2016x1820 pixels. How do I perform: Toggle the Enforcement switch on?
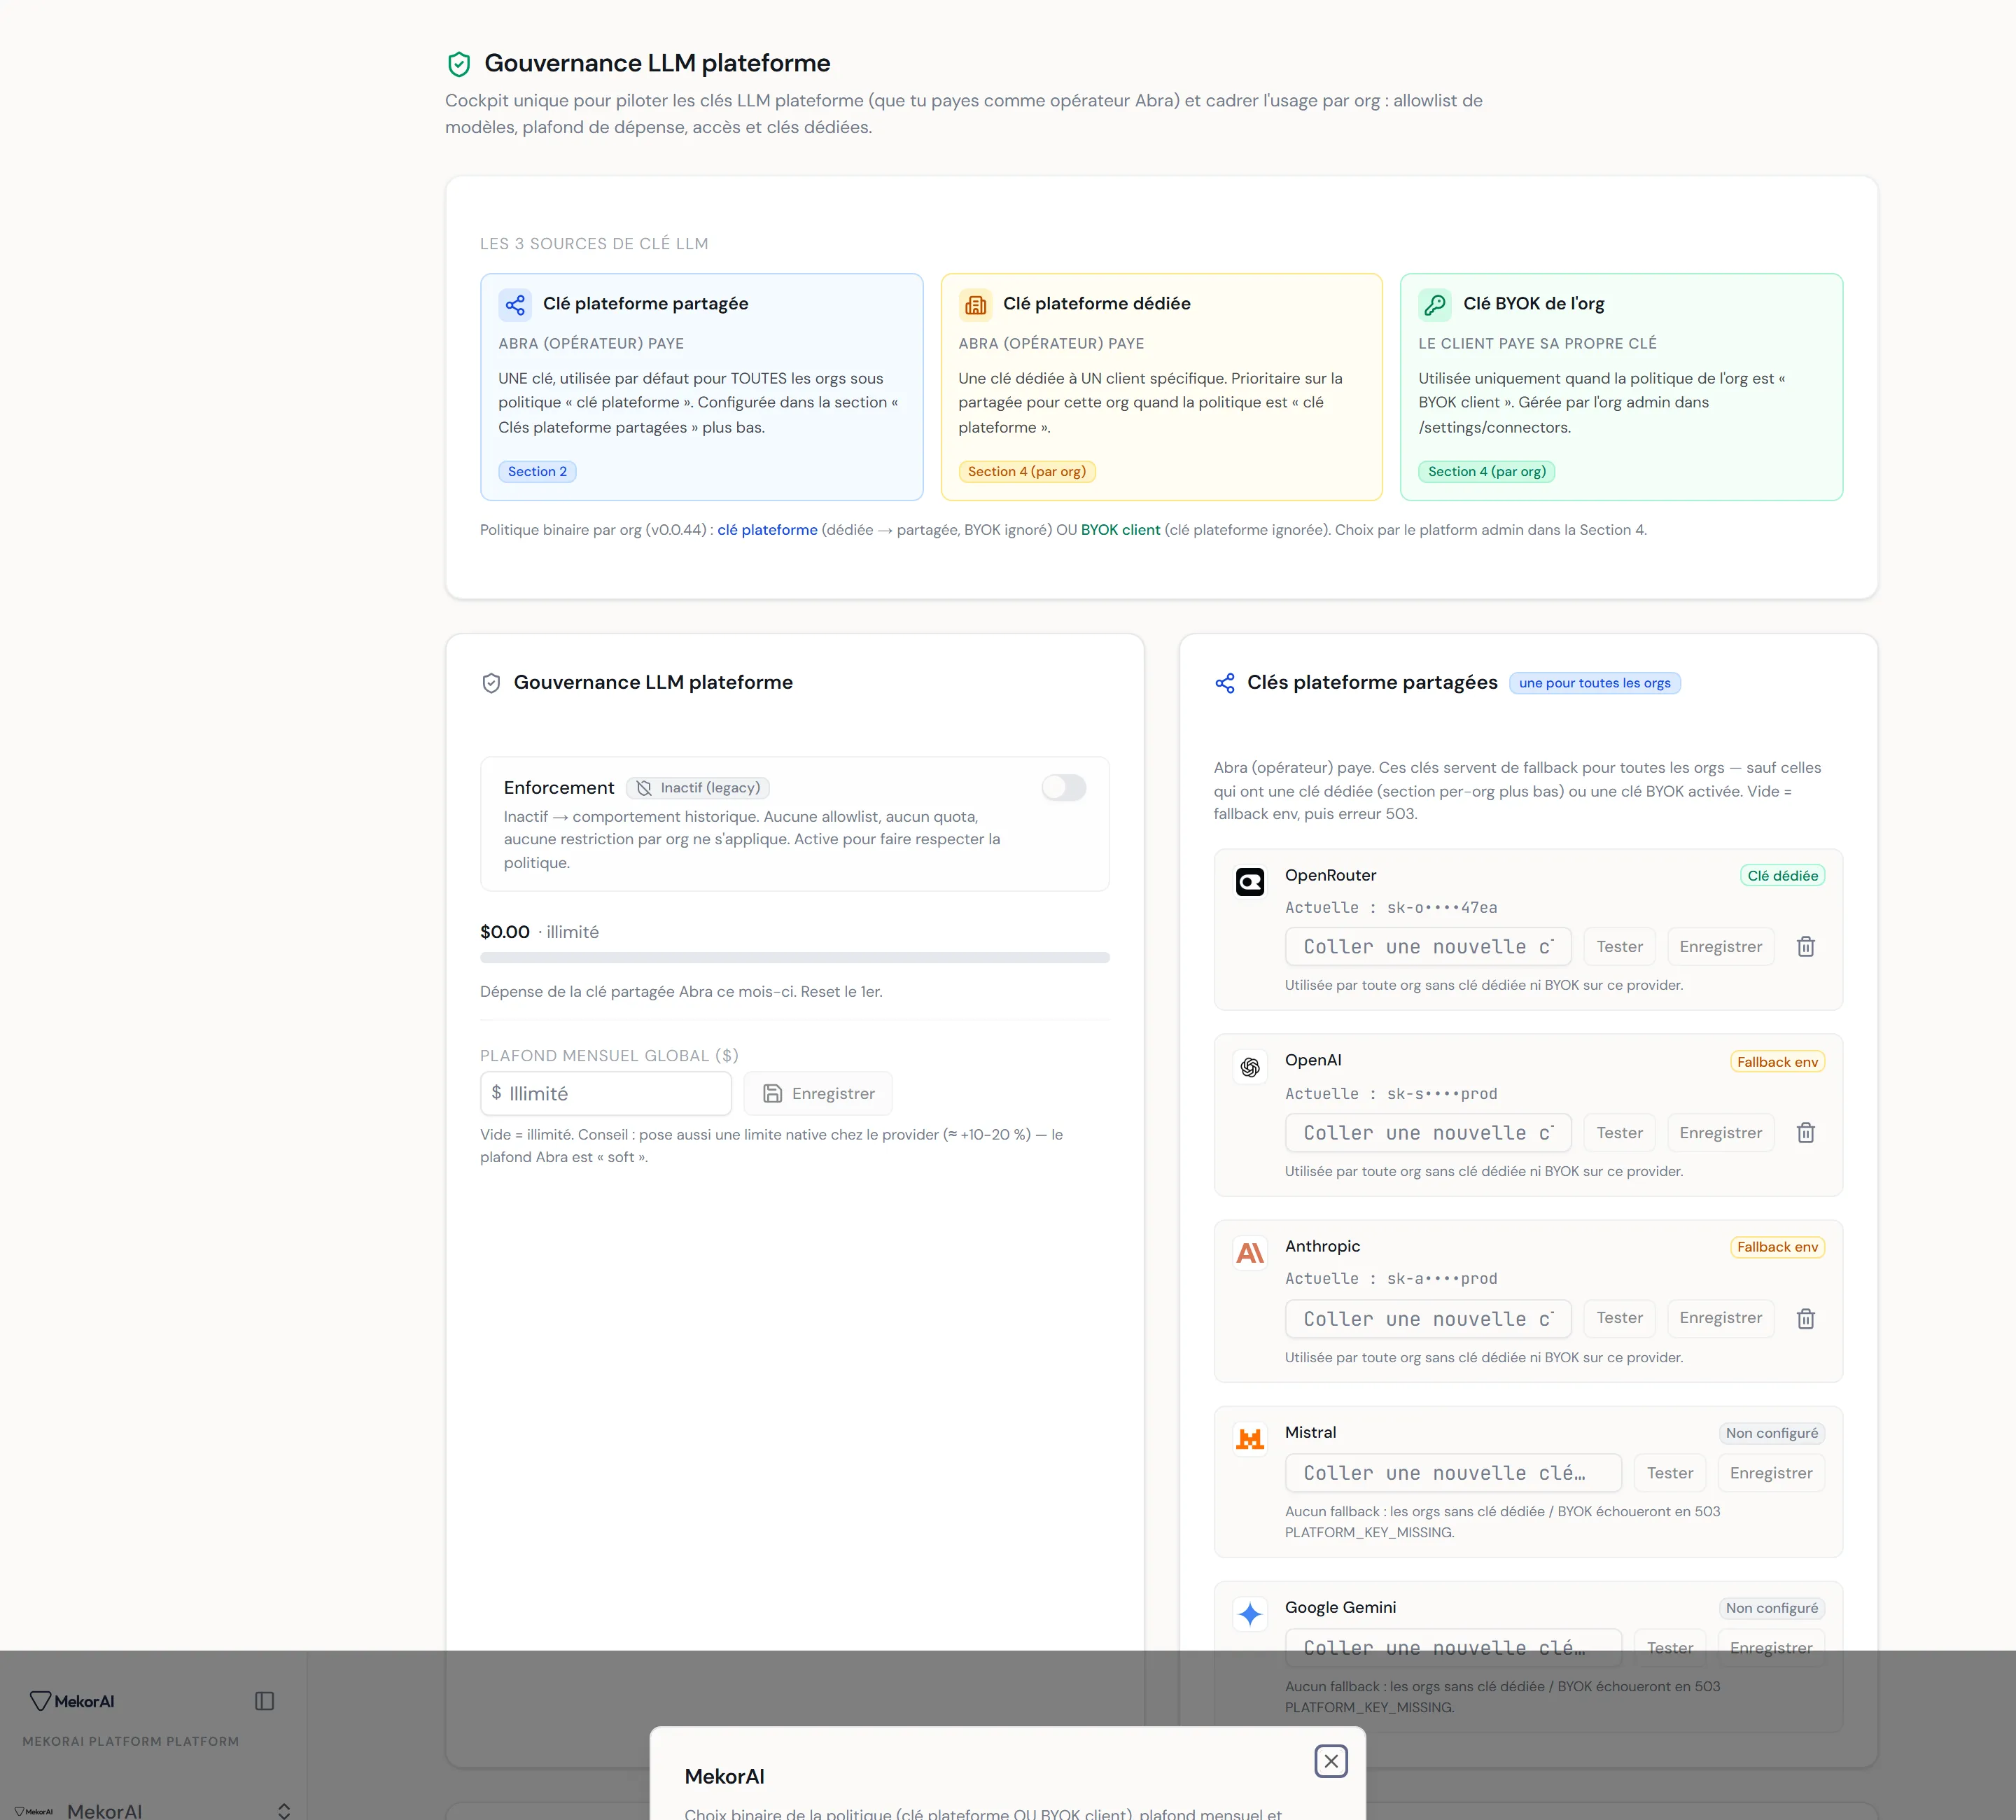pos(1064,788)
